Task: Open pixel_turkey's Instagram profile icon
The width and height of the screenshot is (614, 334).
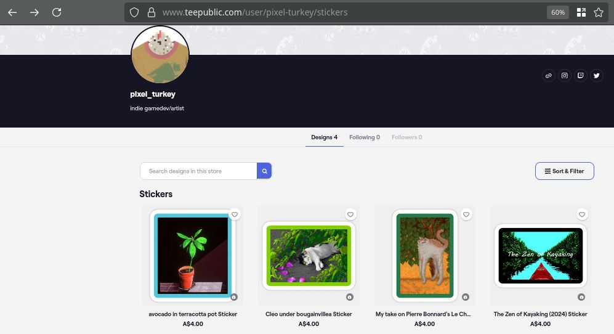Action: click(x=564, y=76)
